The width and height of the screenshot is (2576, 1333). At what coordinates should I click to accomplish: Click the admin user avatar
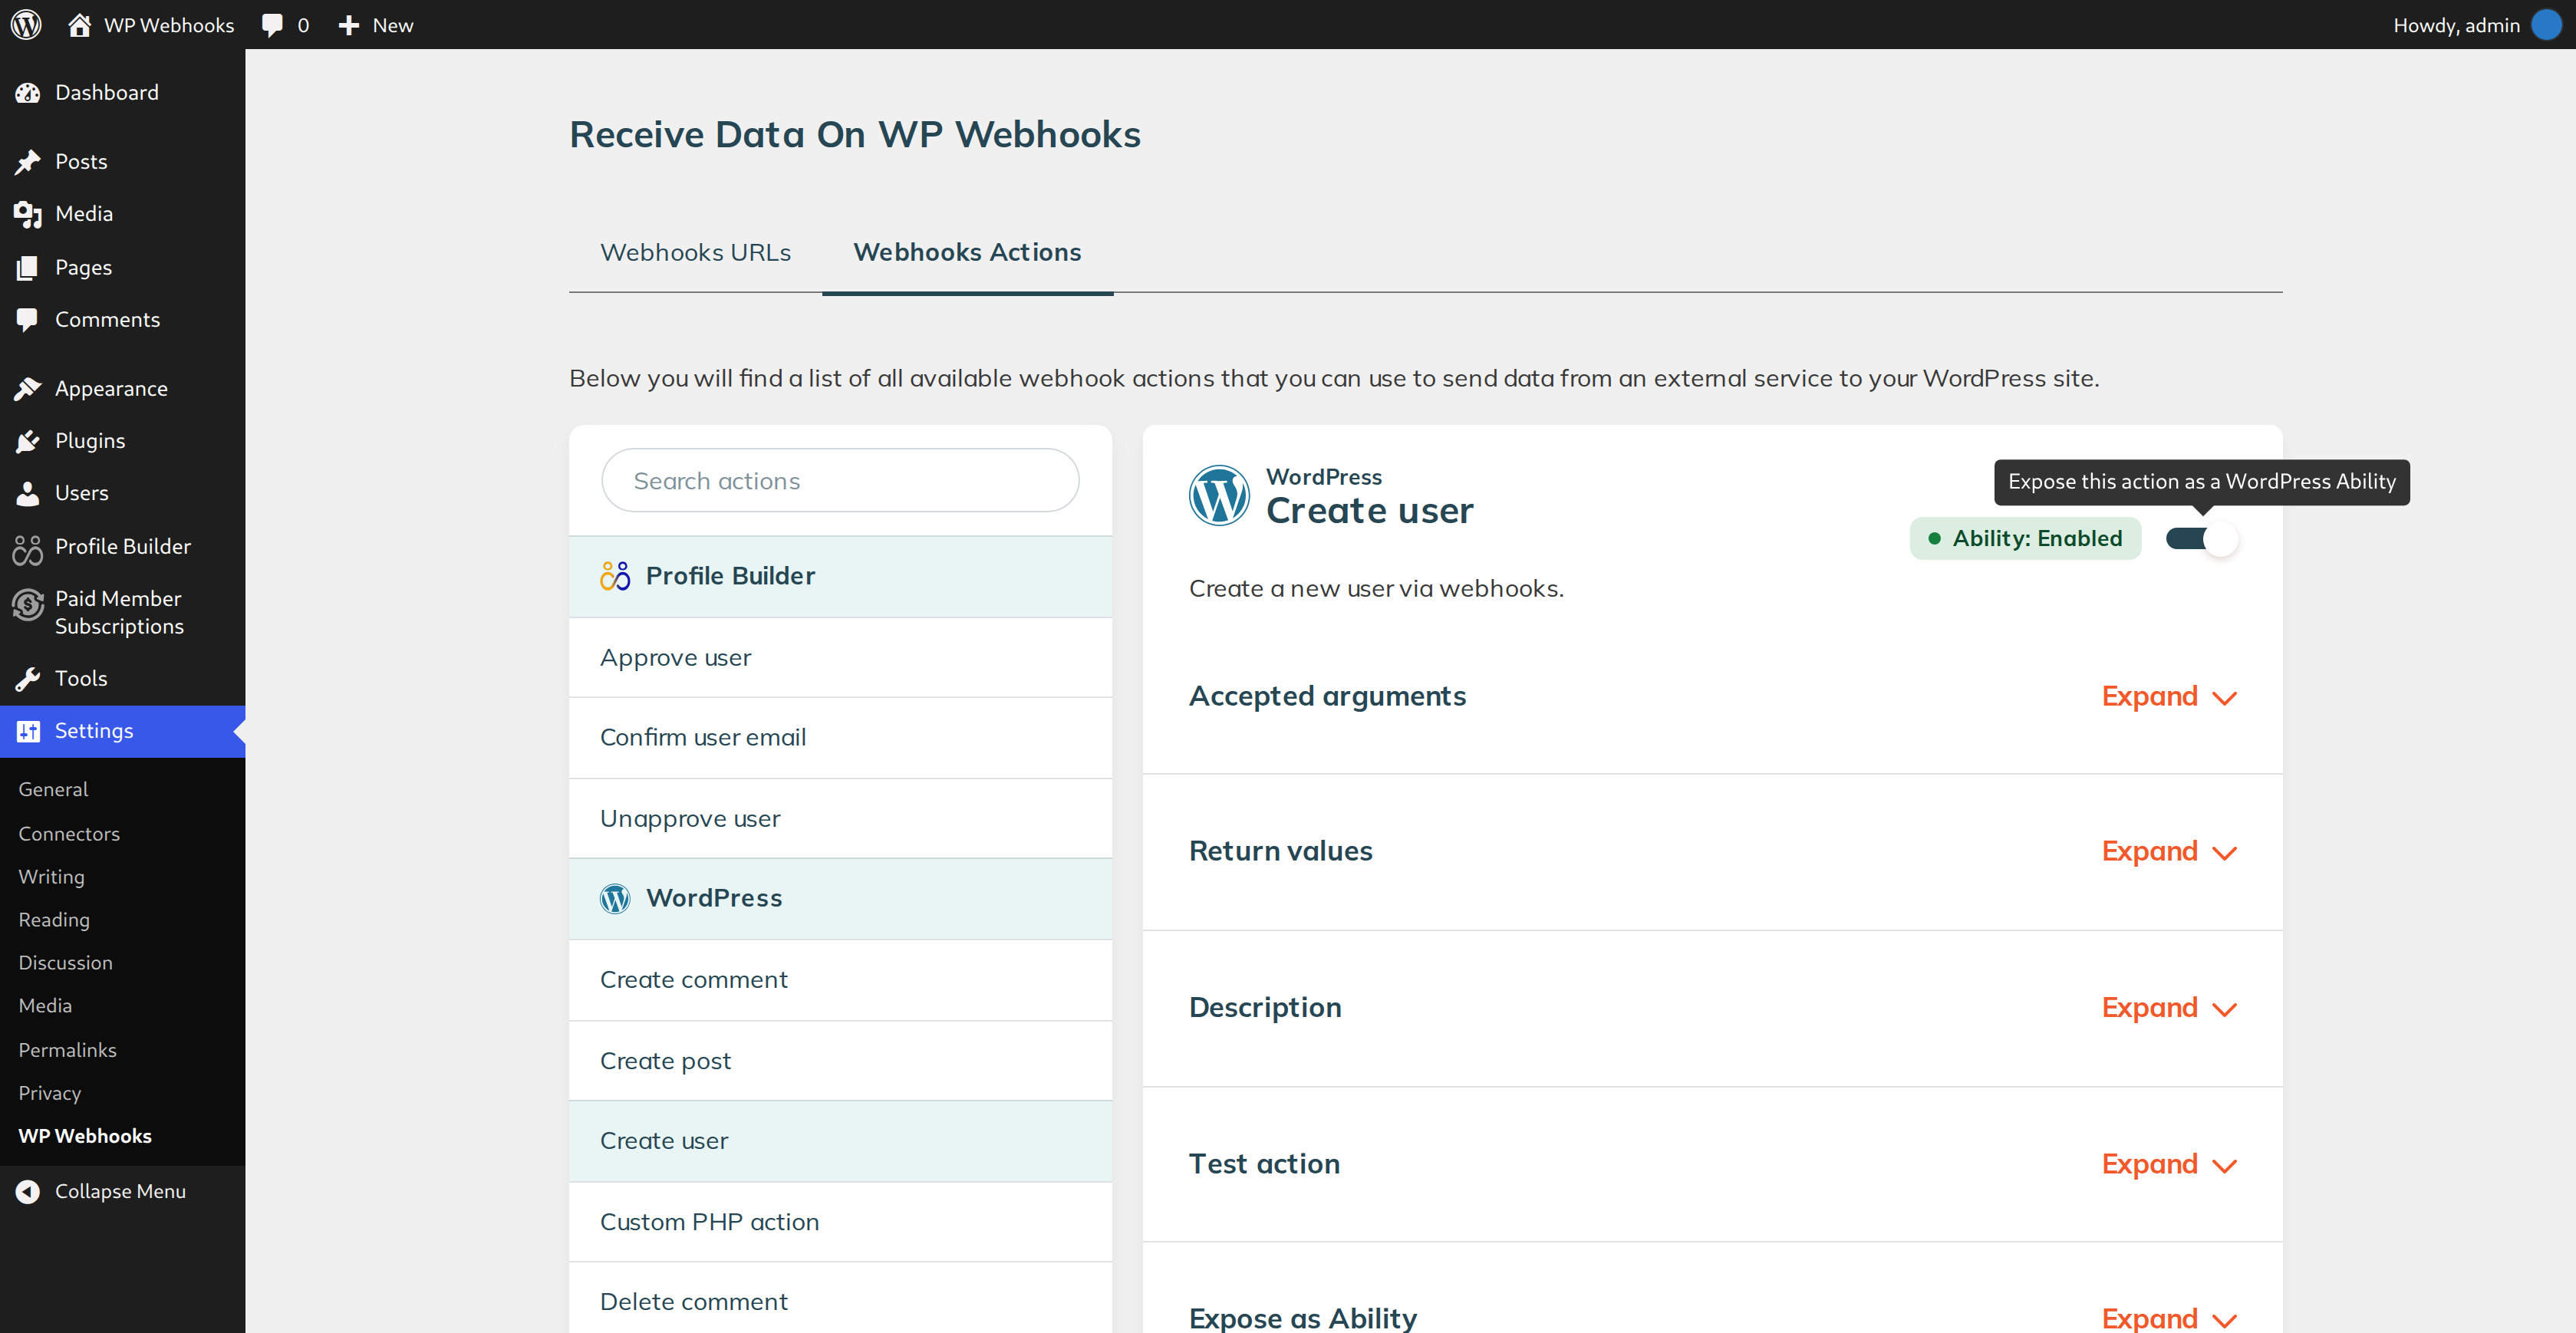[2546, 25]
